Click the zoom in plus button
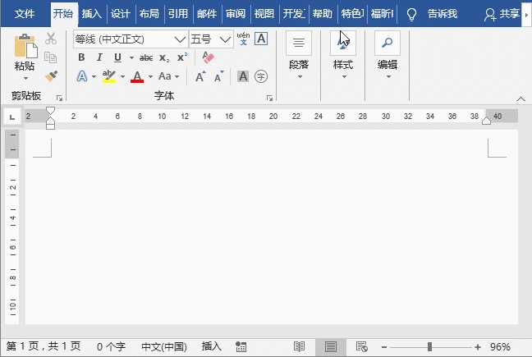This screenshot has width=532, height=357. 478,347
